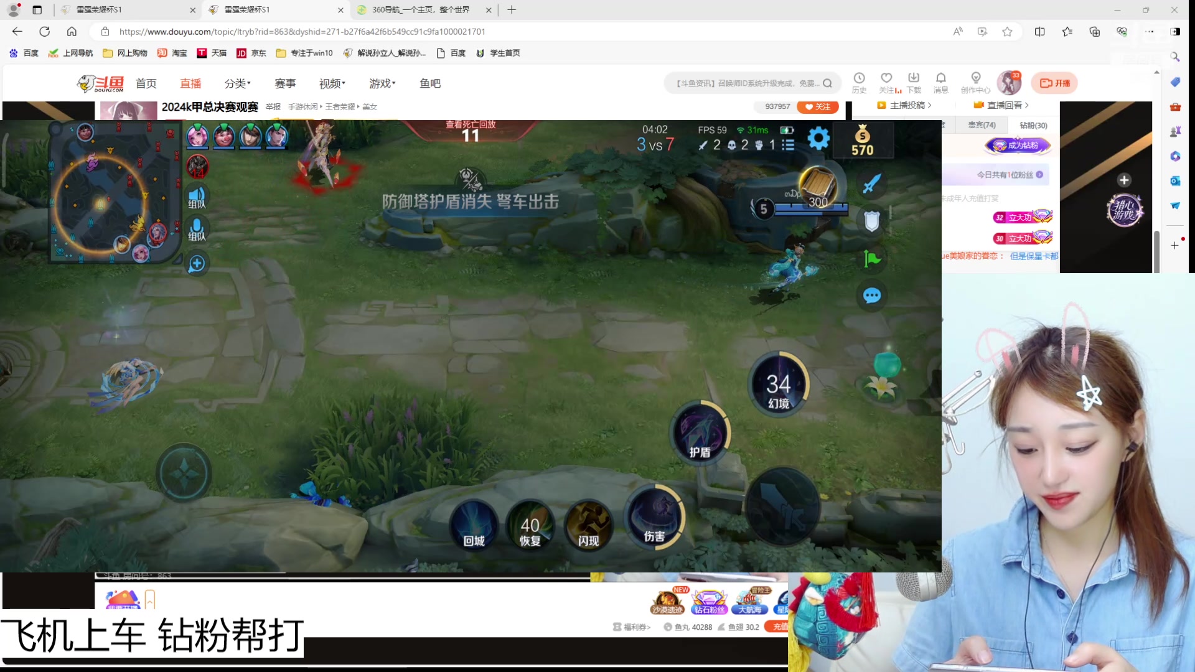Click the green flag signal icon
This screenshot has width=1195, height=672.
871,258
